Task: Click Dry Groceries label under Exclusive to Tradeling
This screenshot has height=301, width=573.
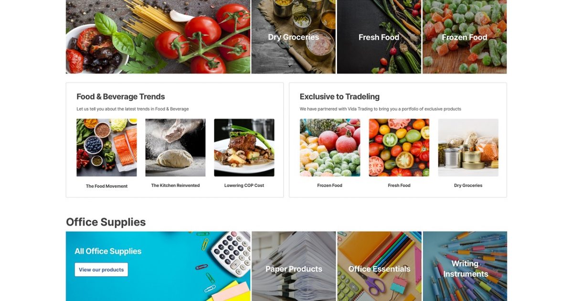Action: coord(468,185)
